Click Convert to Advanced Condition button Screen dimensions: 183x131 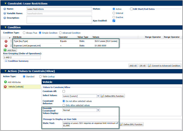164,65
